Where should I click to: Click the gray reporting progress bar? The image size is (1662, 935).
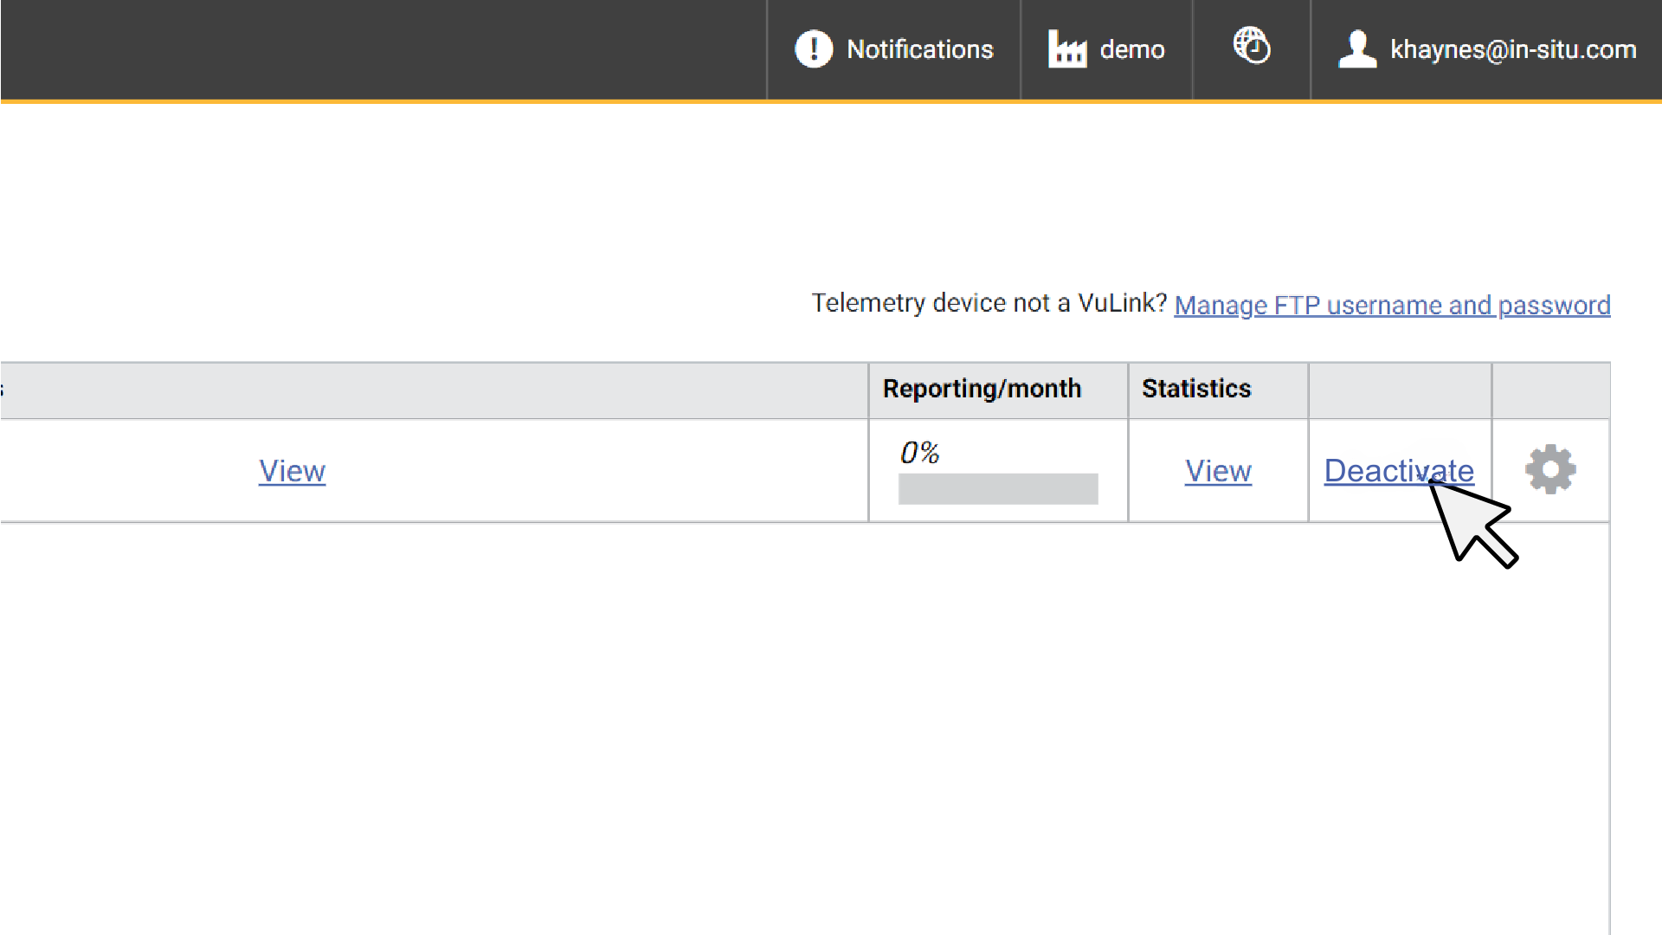click(x=997, y=489)
